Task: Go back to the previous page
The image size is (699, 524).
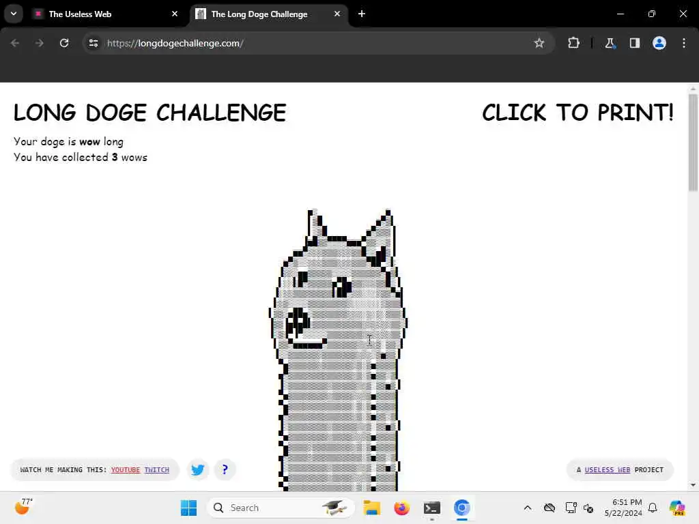Action: (x=15, y=43)
